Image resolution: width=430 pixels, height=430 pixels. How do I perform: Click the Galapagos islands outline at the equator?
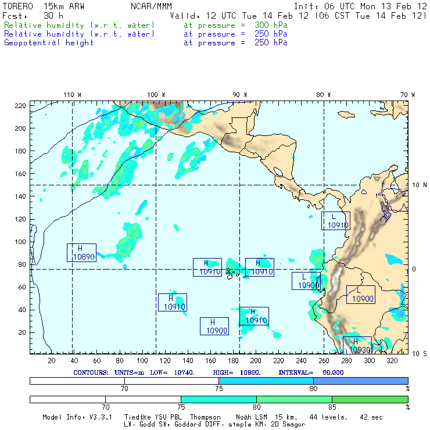tap(232, 271)
